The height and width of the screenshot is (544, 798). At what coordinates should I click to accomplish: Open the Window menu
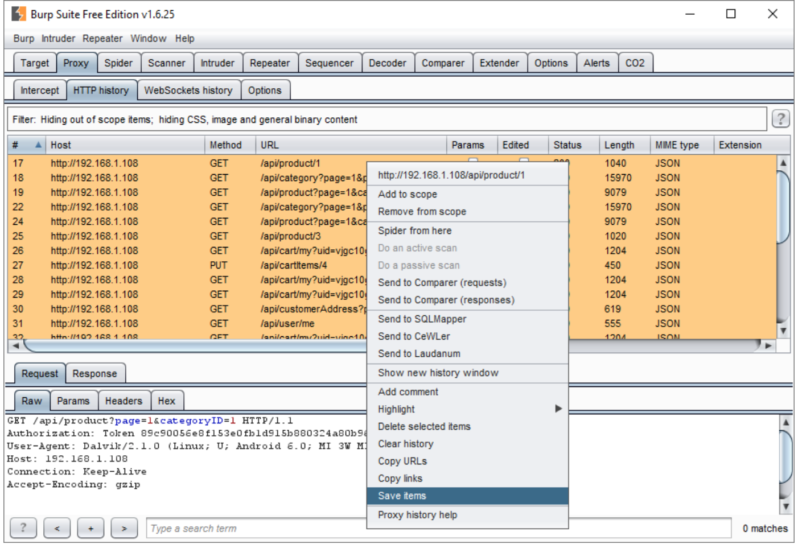click(149, 38)
